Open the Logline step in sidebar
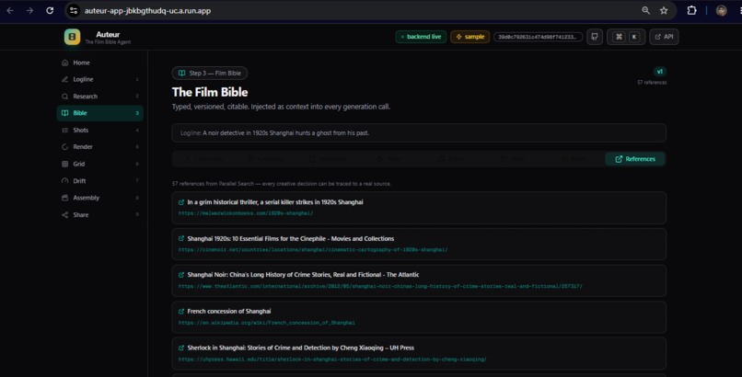The image size is (742, 377). [x=99, y=79]
